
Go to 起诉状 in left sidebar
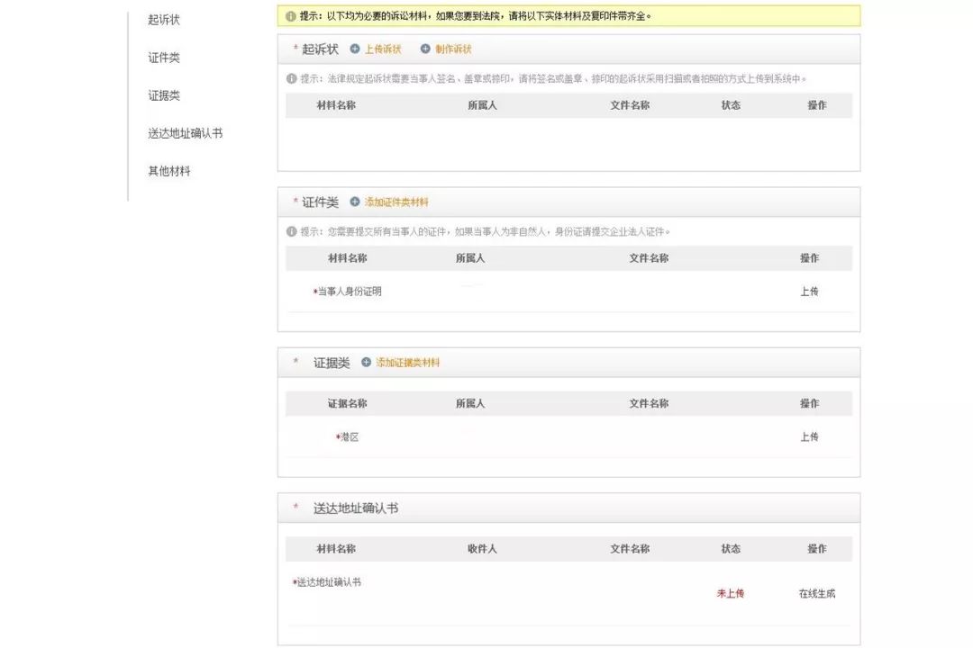pos(164,20)
